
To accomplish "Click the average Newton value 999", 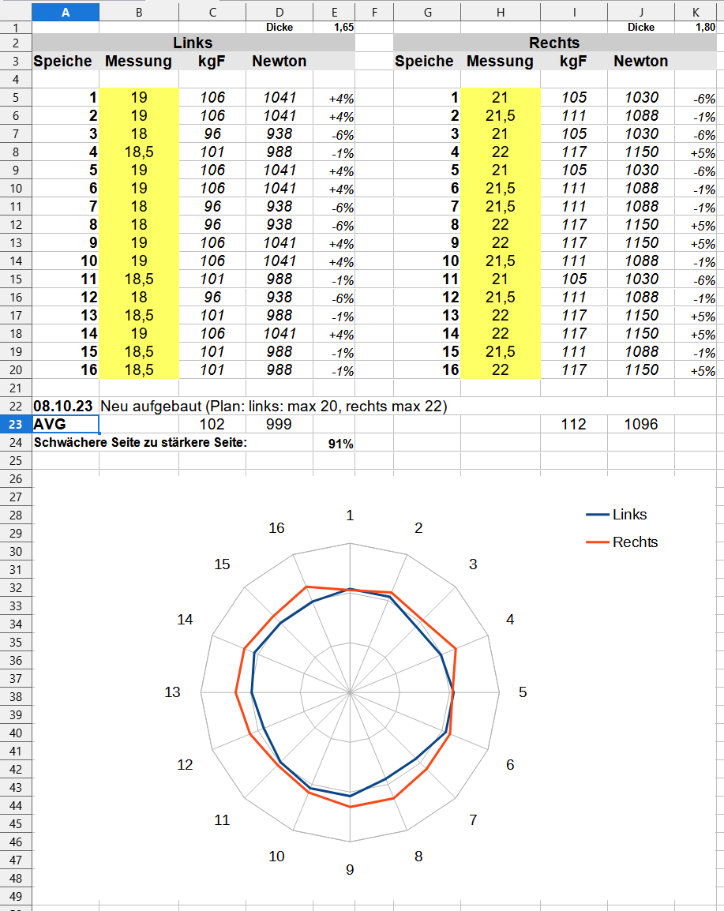I will coord(279,425).
